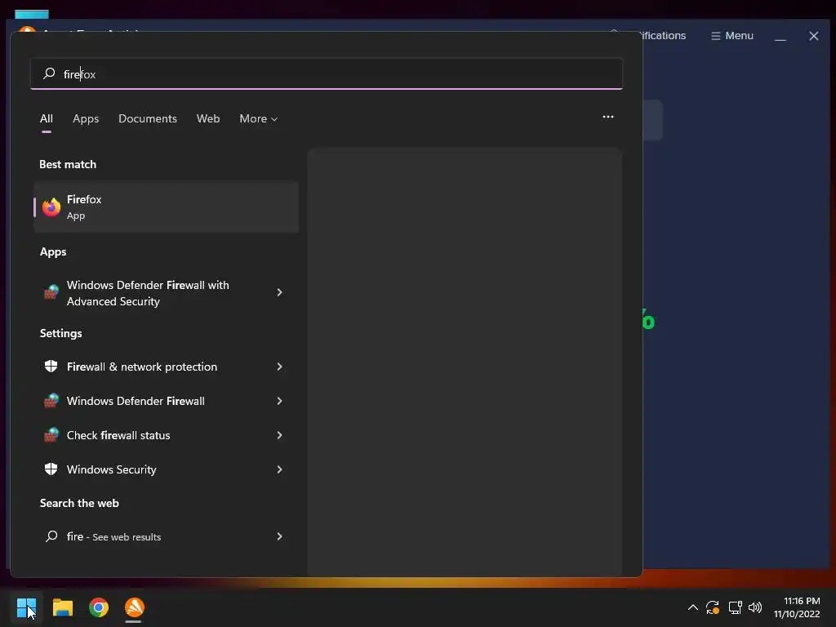Click shield icon for Firewall & network protection
Viewport: 836px width, 627px height.
pos(51,367)
